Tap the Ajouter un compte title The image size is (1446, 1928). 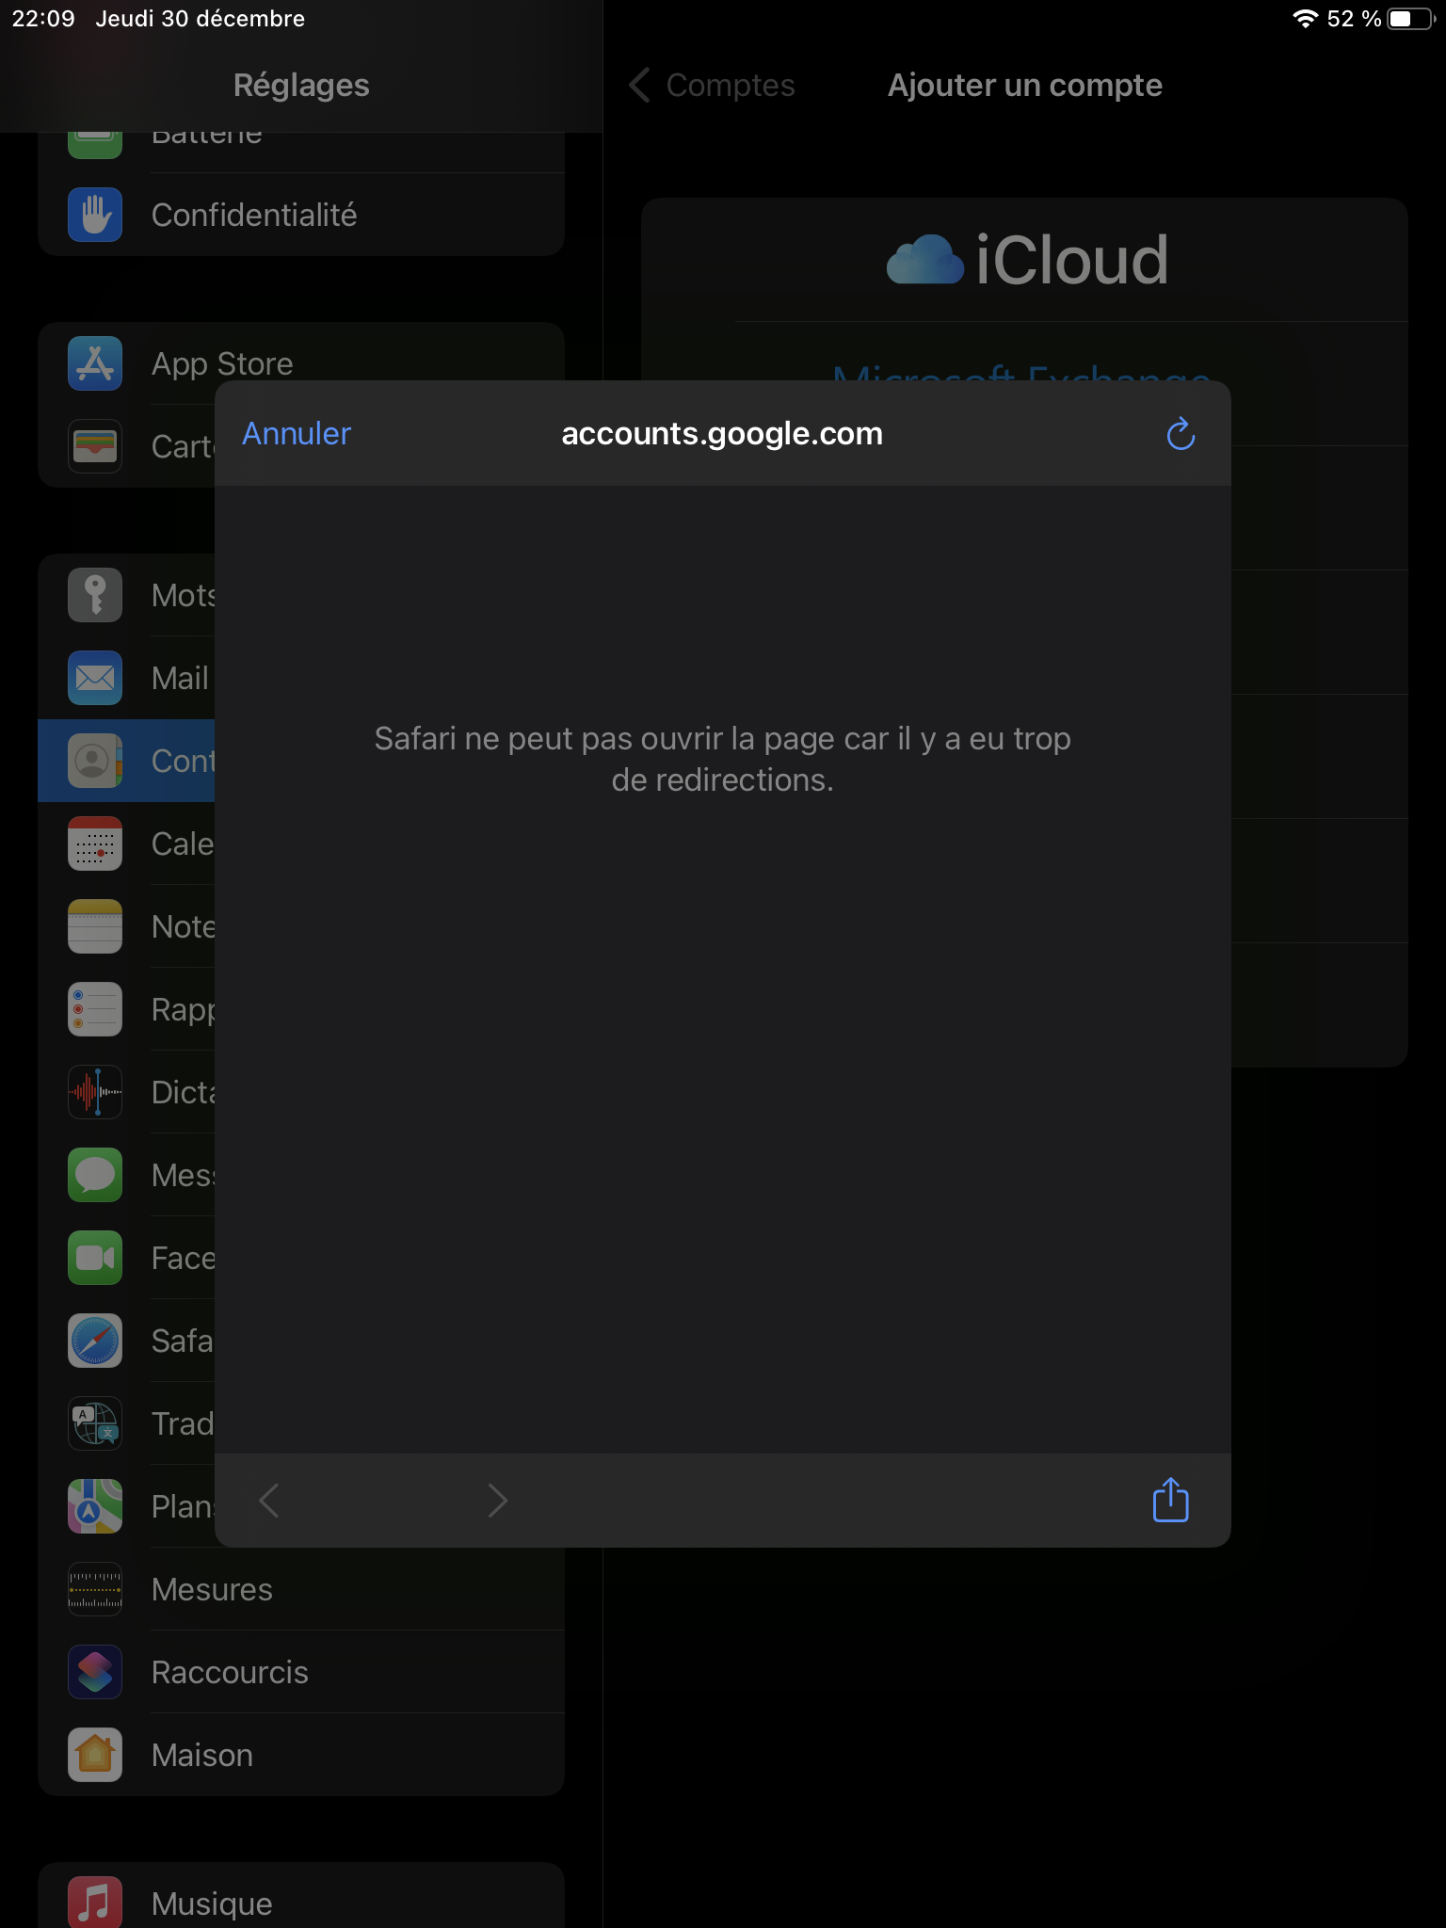pyautogui.click(x=1025, y=86)
